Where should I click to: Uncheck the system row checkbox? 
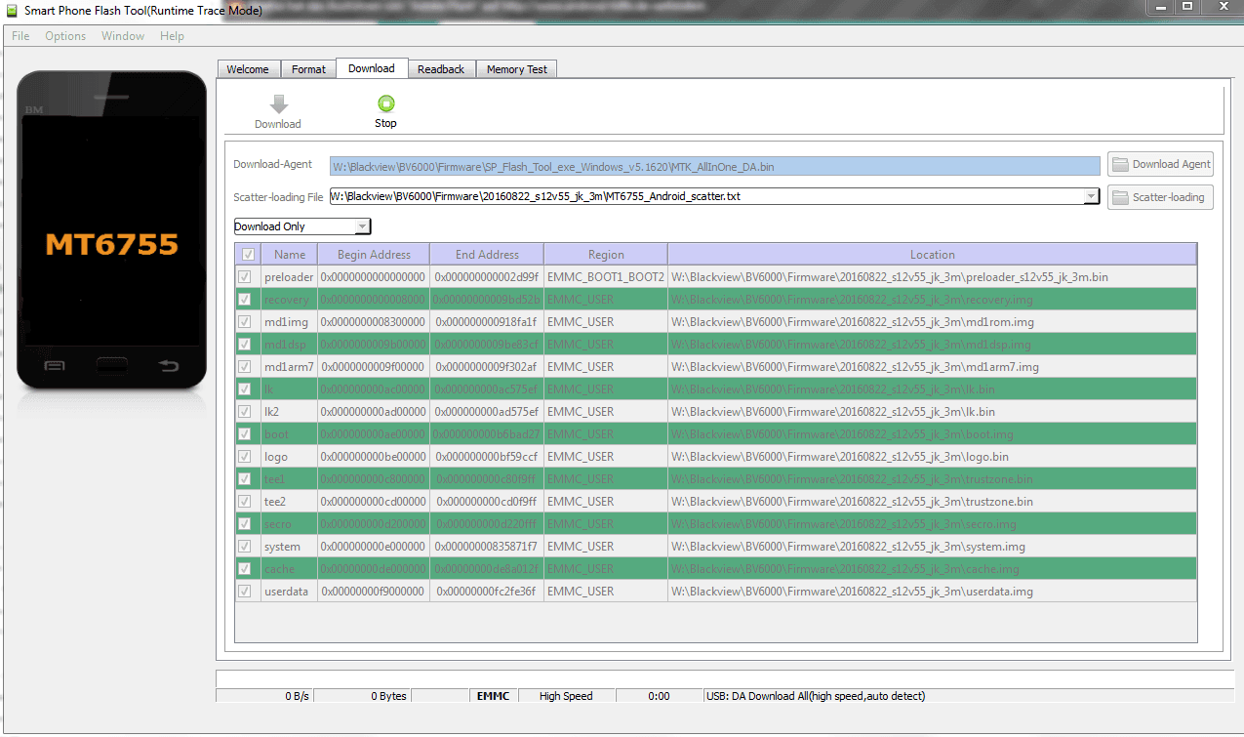coord(244,547)
